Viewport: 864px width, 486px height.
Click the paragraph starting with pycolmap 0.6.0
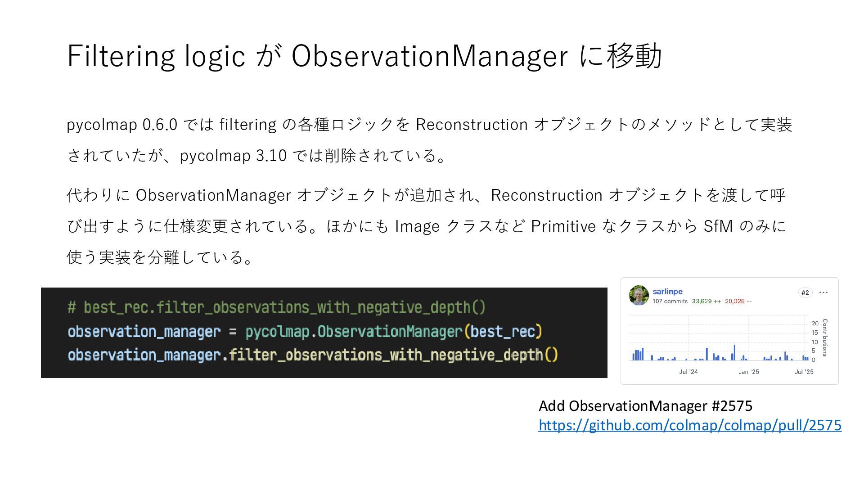point(429,139)
